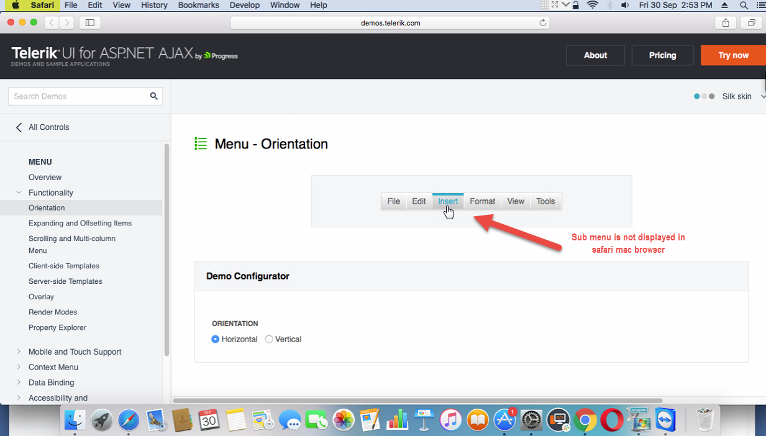Open Notification Center list icon

[760, 5]
